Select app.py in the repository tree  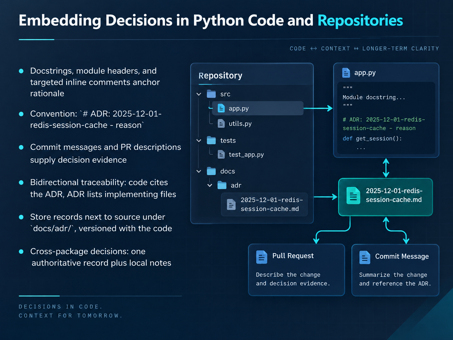click(x=258, y=108)
